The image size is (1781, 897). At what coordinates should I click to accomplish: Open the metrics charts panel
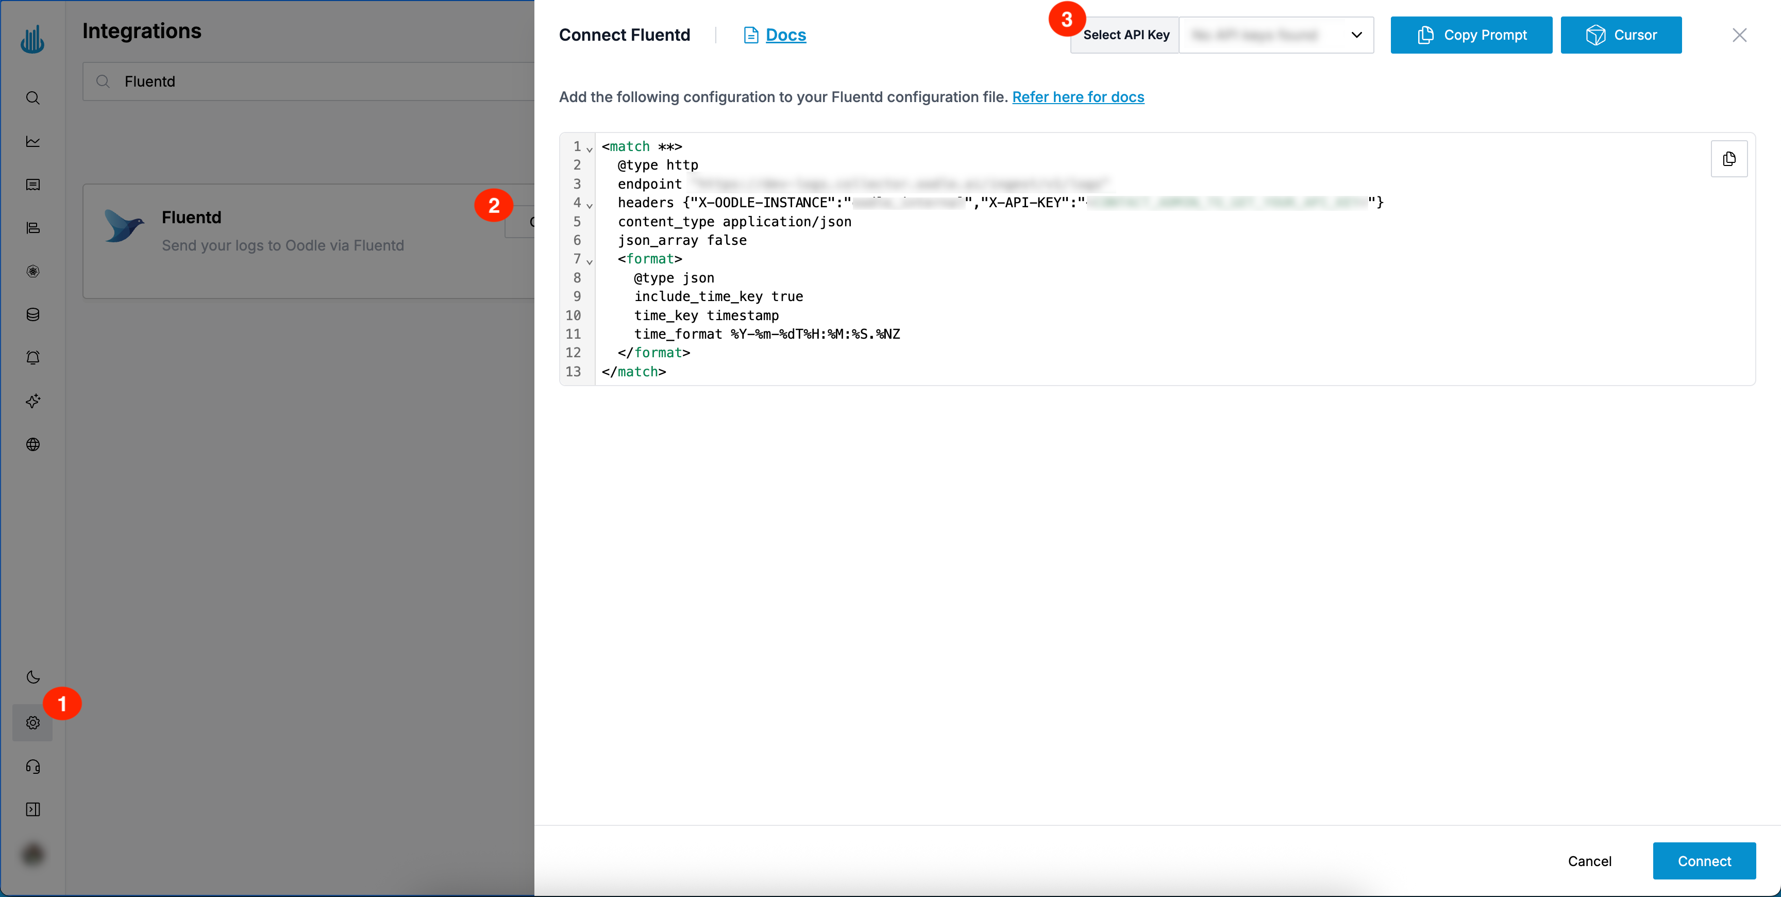coord(32,141)
